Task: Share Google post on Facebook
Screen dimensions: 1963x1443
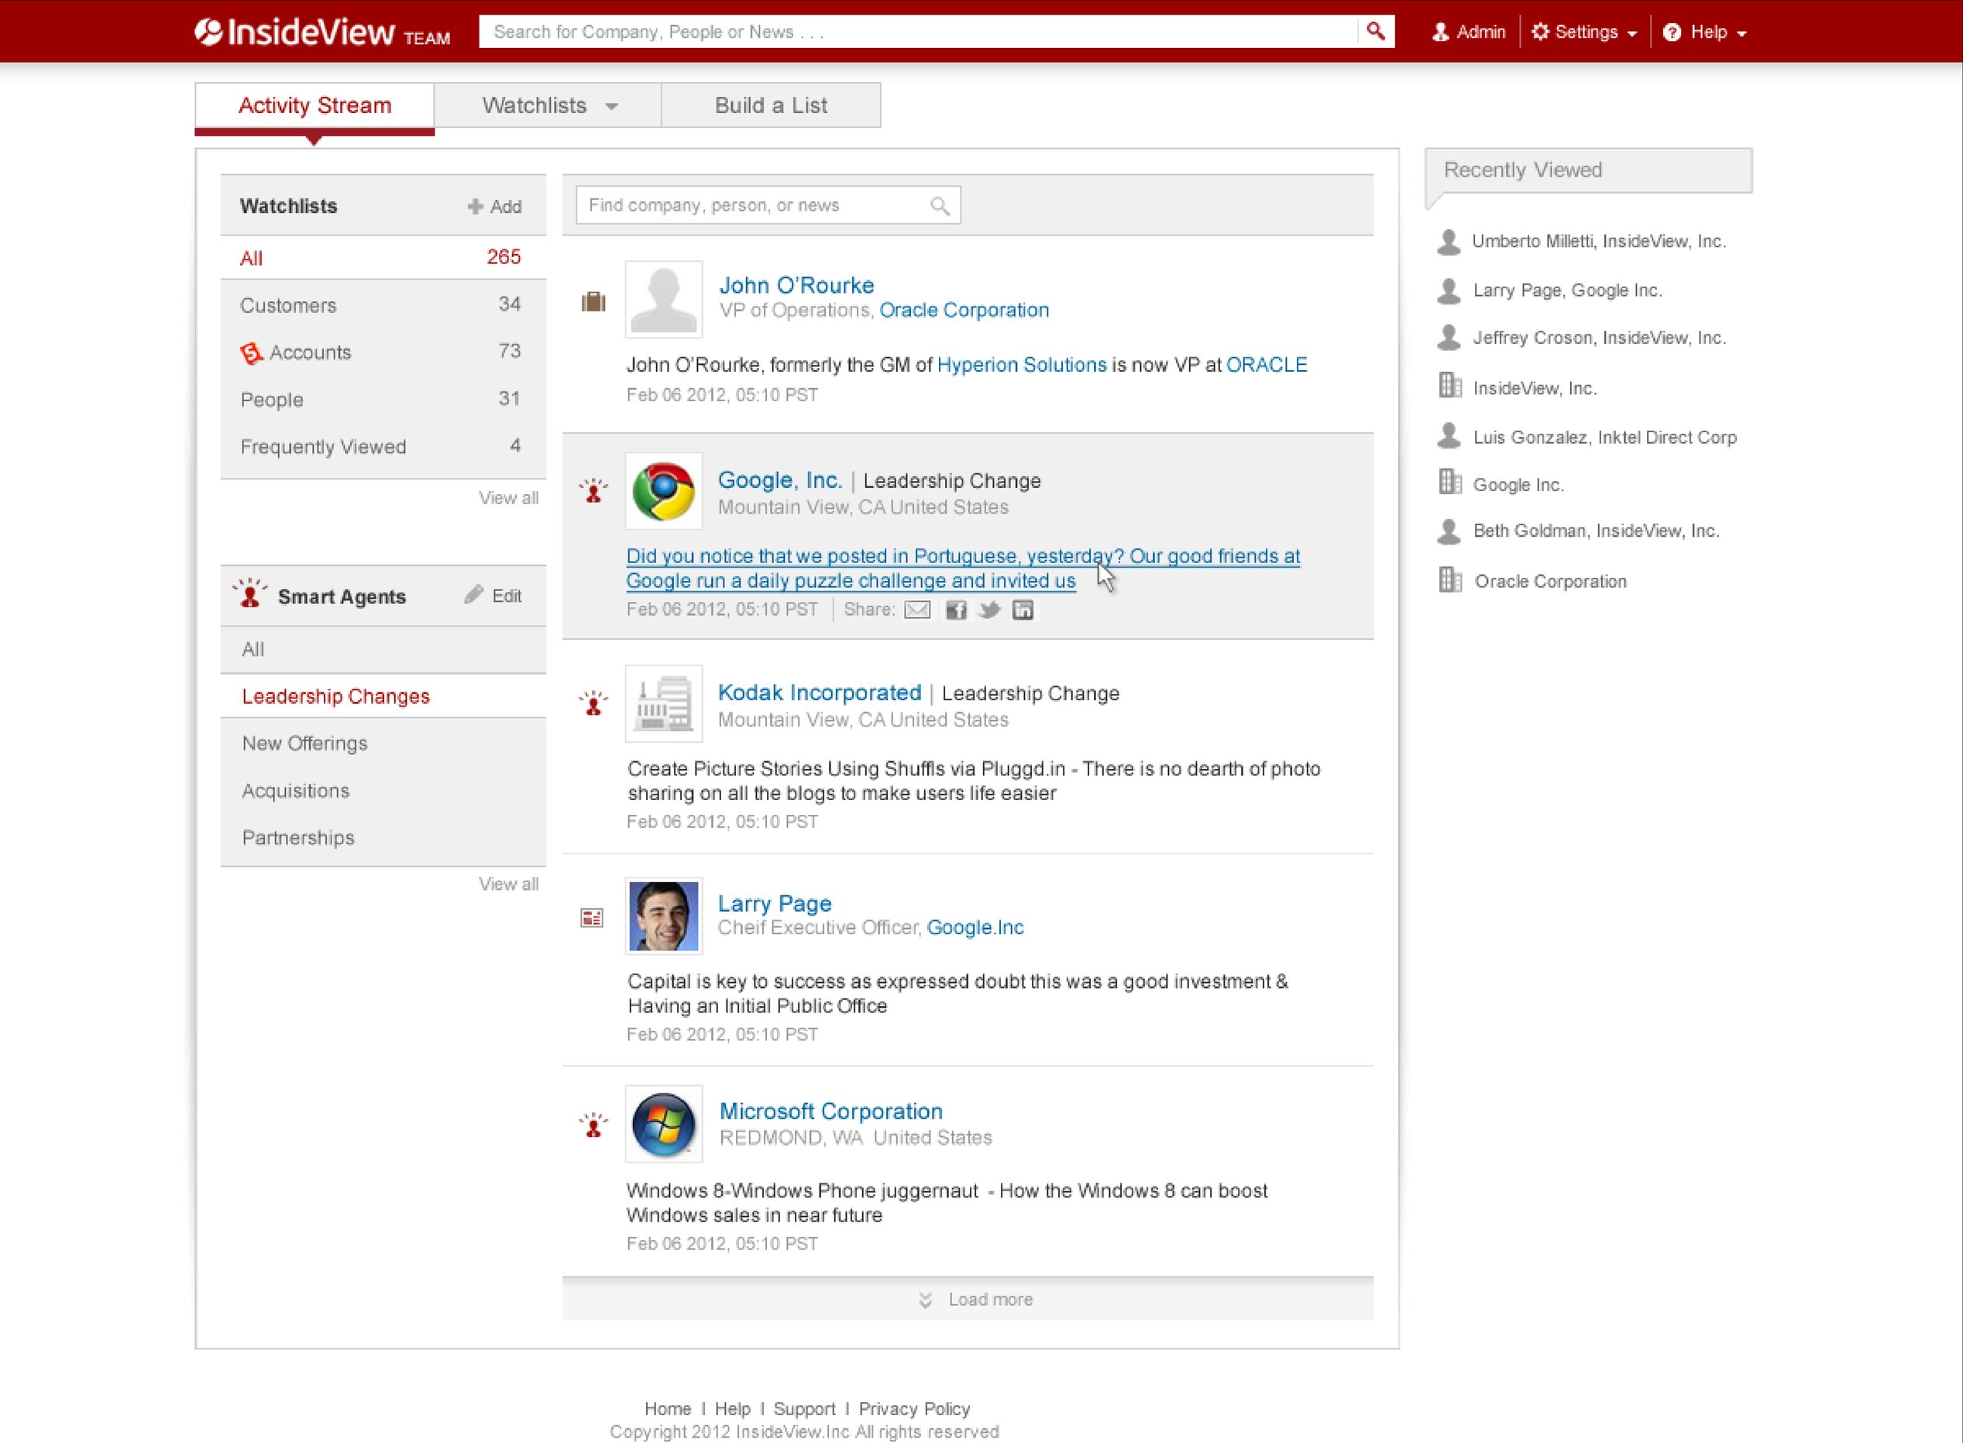Action: tap(956, 610)
